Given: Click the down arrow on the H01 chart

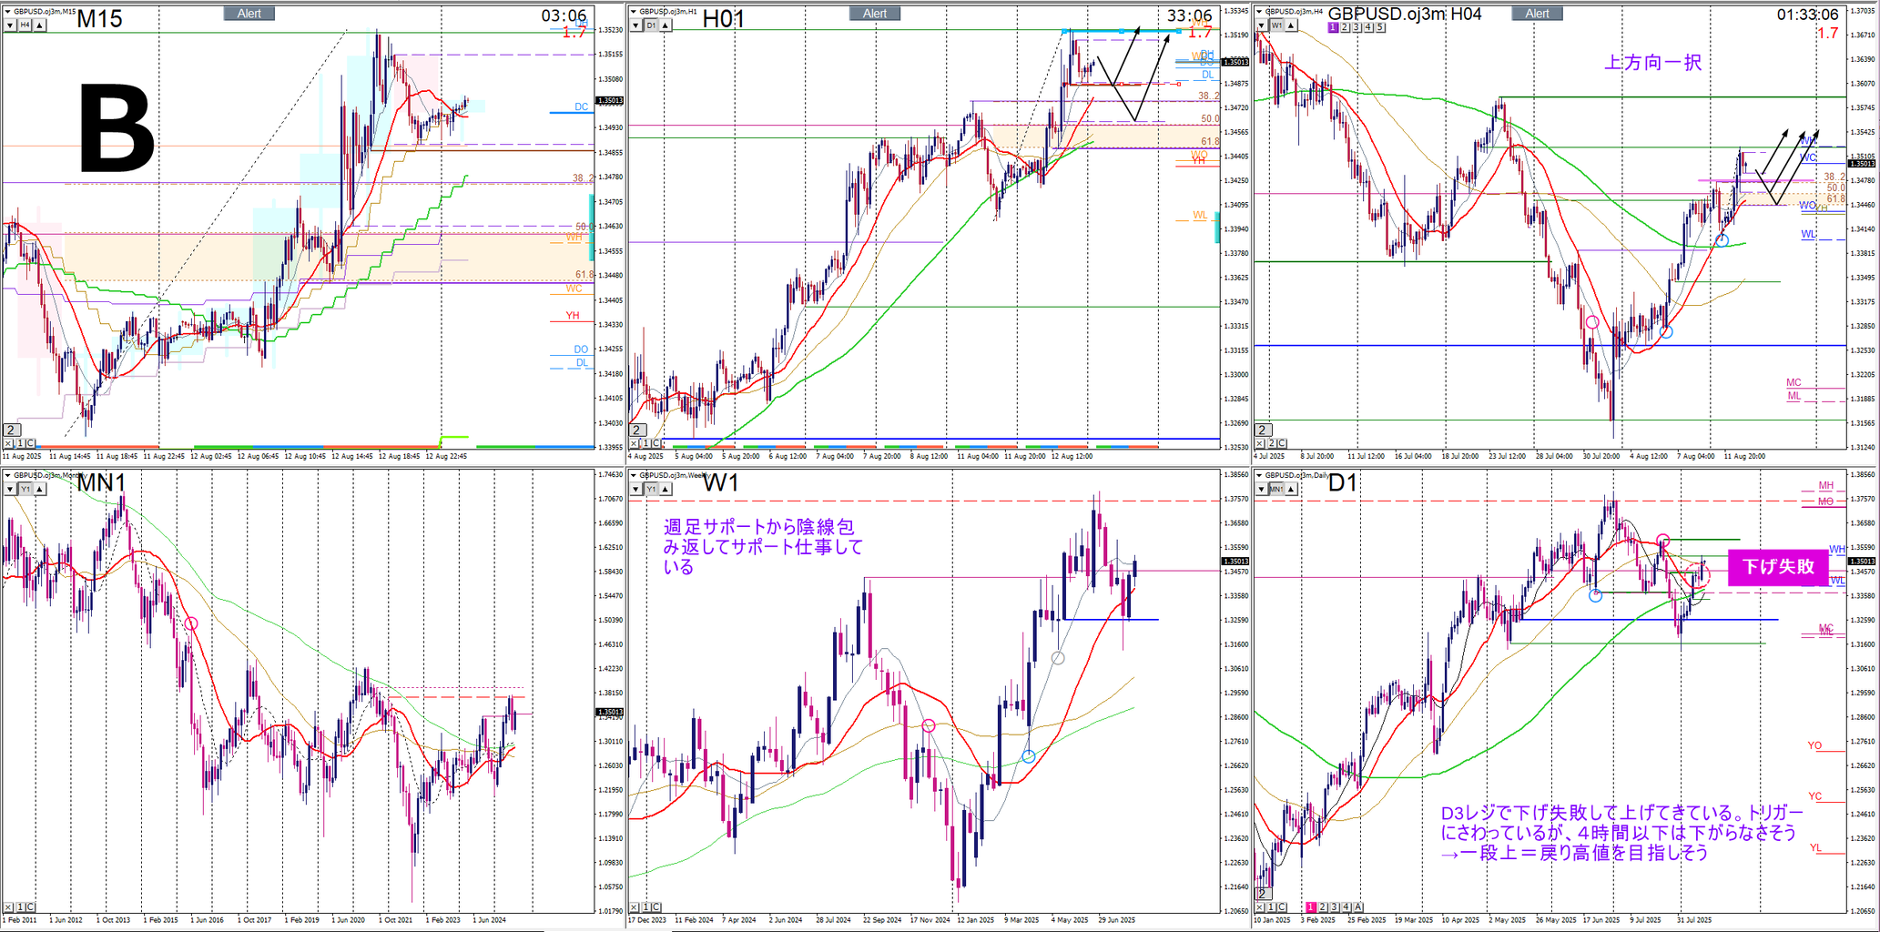Looking at the screenshot, I should pos(635,25).
